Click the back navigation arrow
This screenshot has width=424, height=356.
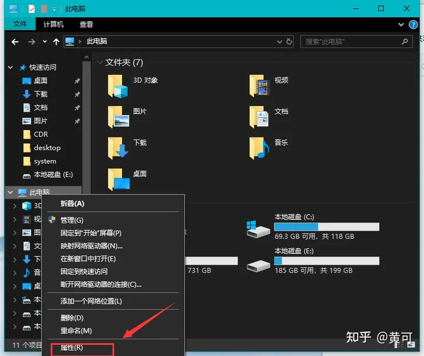click(x=15, y=42)
